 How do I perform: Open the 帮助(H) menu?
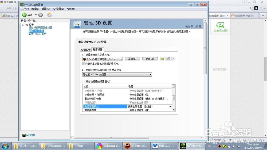pos(70,9)
